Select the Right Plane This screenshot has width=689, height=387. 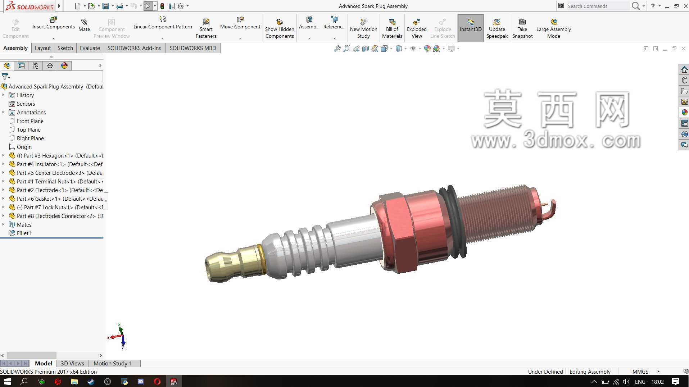click(x=26, y=138)
